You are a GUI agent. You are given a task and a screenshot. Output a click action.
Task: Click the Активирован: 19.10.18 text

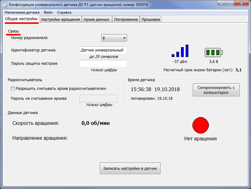click(x=152, y=99)
